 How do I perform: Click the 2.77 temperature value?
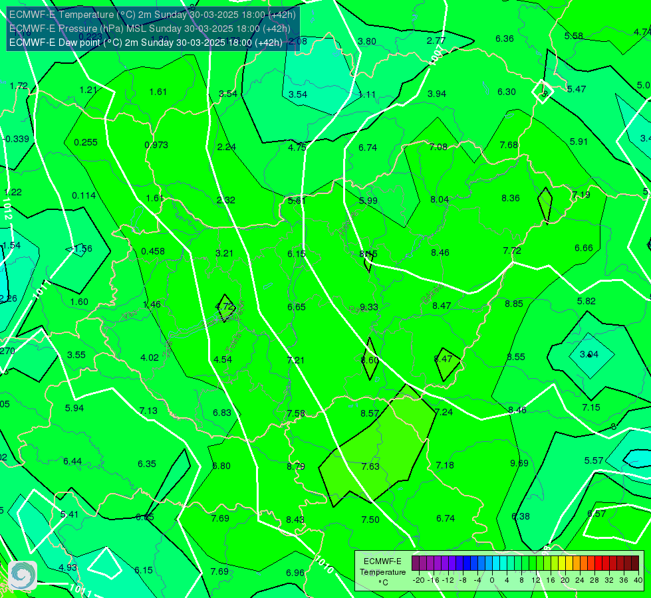coord(436,41)
